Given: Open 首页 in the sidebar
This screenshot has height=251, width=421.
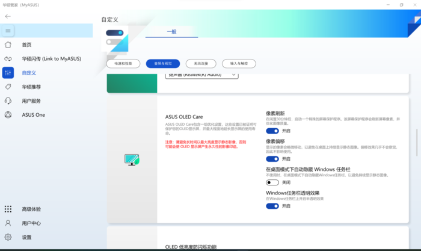Looking at the screenshot, I should click(x=26, y=45).
